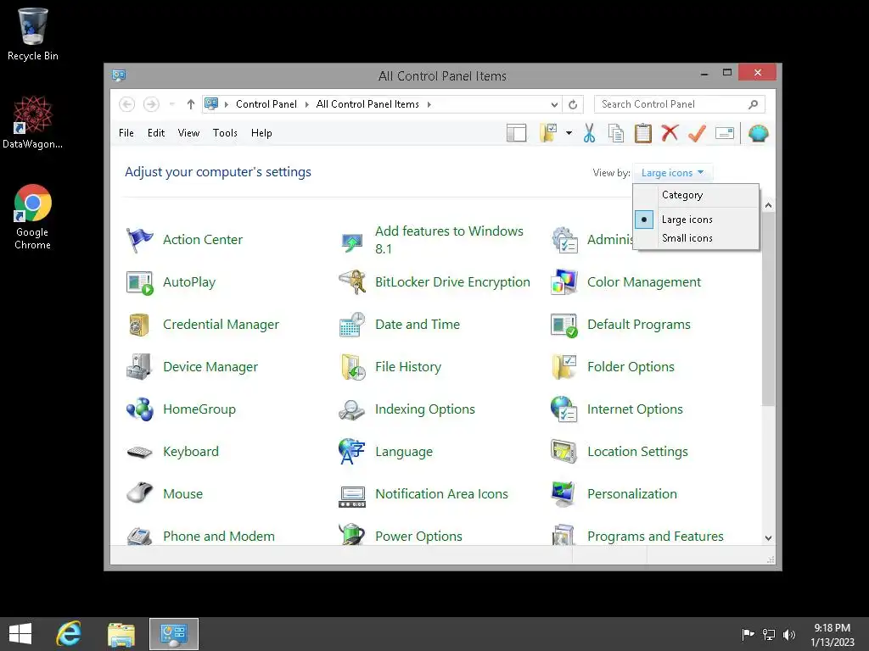Image resolution: width=869 pixels, height=651 pixels.
Task: Click the orange checkmark Properties toolbar icon
Action: coord(698,133)
